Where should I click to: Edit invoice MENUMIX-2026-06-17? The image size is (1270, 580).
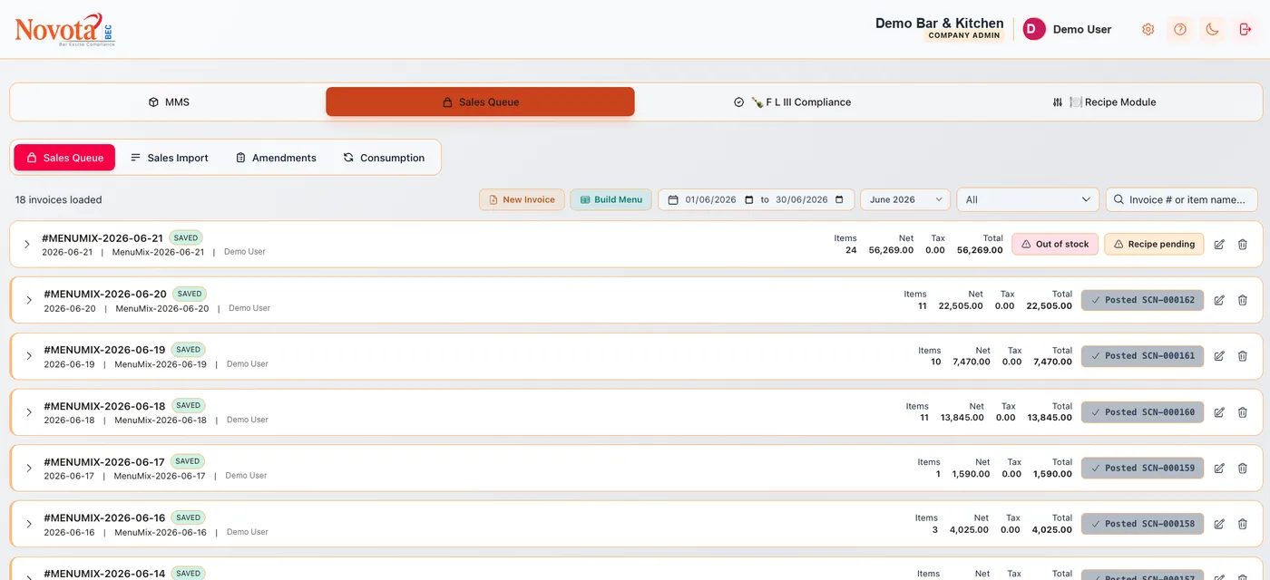click(1219, 468)
